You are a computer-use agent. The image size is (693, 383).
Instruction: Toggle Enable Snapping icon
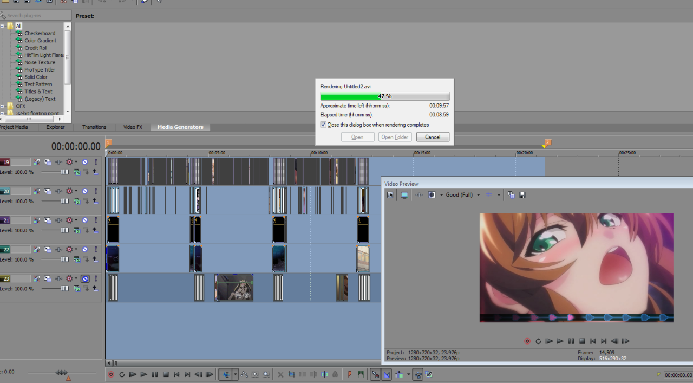[375, 374]
